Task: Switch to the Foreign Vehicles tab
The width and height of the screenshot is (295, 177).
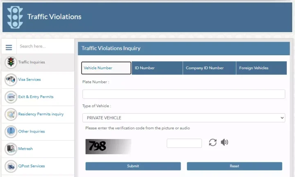Action: 261,68
